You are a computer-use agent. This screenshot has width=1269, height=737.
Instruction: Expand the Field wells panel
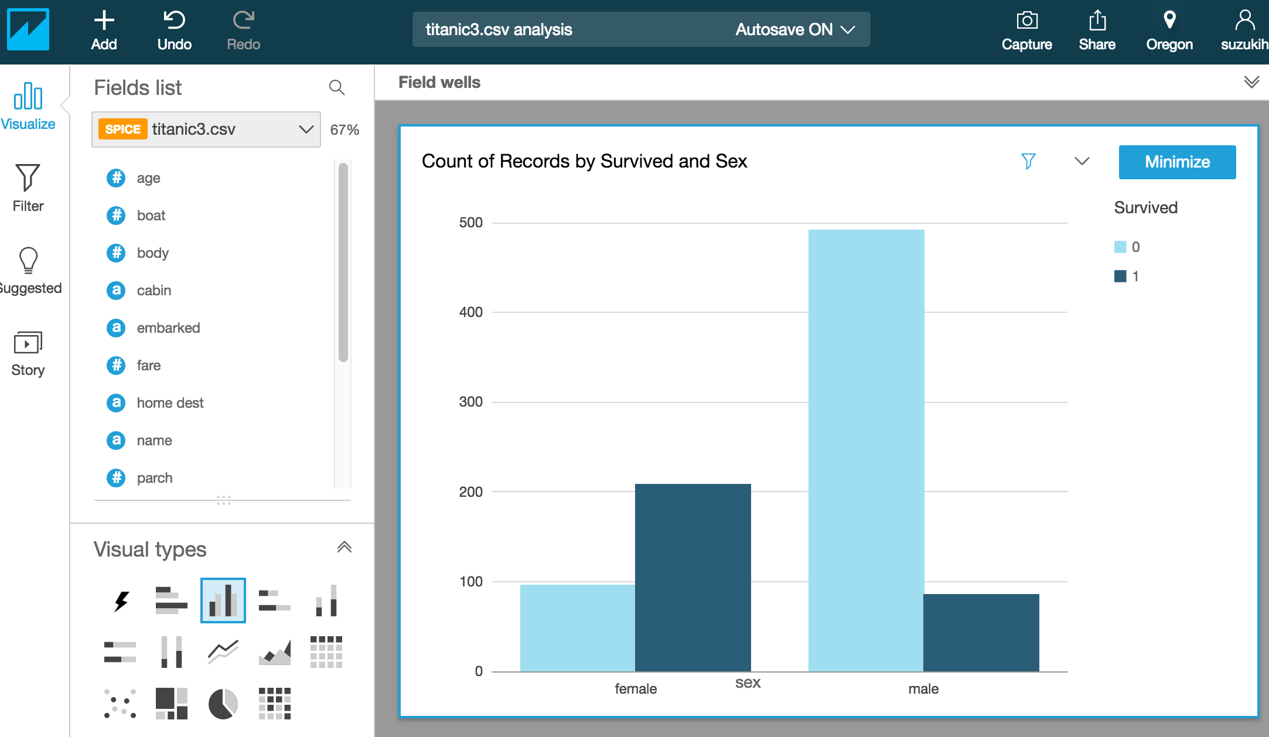pyautogui.click(x=1251, y=82)
